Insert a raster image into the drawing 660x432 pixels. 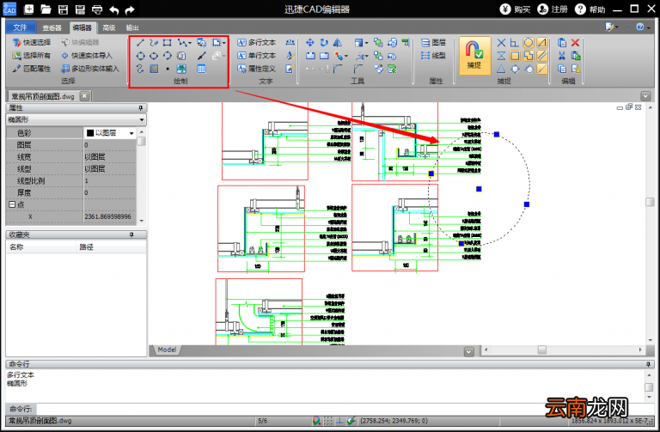(181, 69)
